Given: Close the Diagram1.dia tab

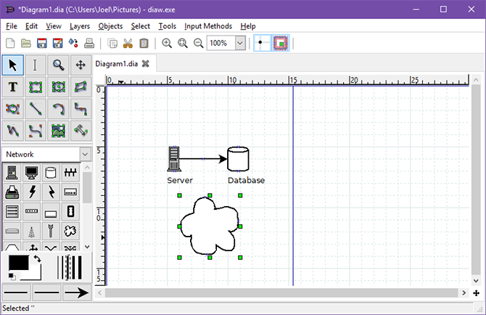Looking at the screenshot, I should pos(145,63).
